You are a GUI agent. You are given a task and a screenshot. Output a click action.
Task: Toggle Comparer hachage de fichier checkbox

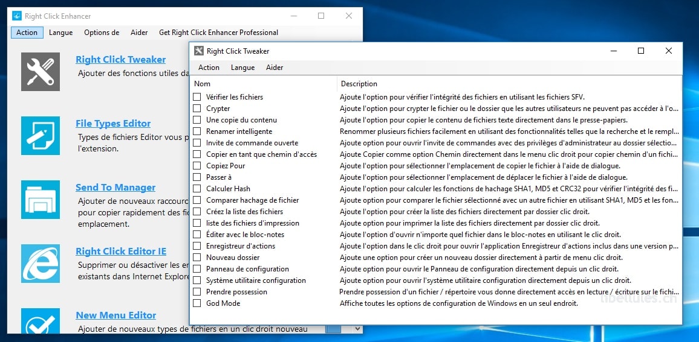tap(197, 200)
